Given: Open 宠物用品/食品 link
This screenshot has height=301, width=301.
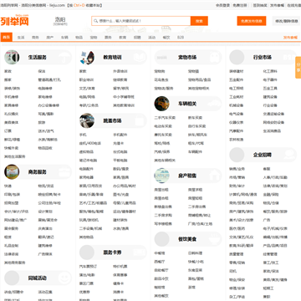Looking at the screenshot, I should pos(199,79).
